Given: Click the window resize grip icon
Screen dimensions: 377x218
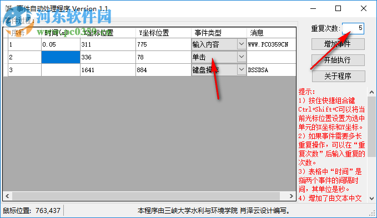Looking at the screenshot, I should tap(372, 213).
